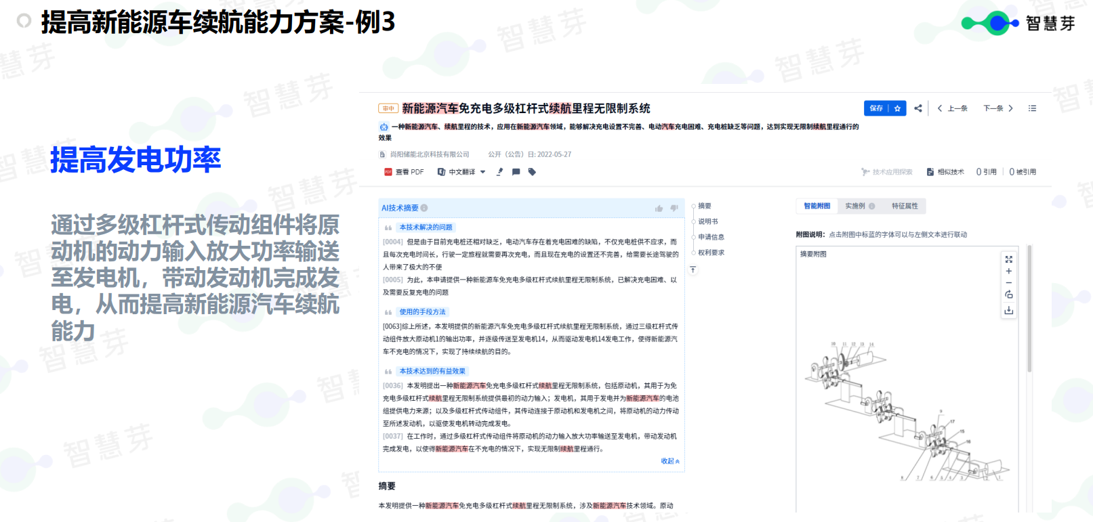1093x522 pixels.
Task: Switch to the 特征属性 tab
Action: 904,206
